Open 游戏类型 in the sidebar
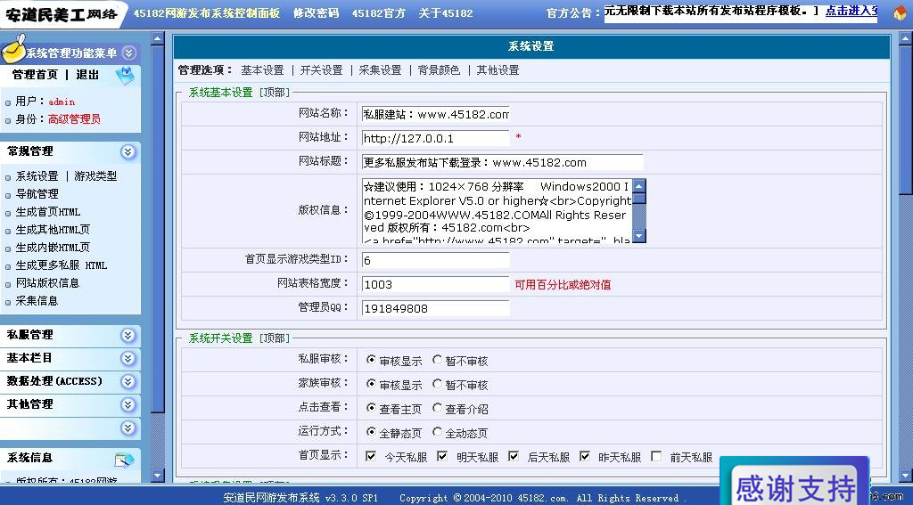 click(95, 175)
